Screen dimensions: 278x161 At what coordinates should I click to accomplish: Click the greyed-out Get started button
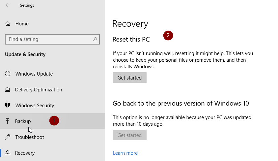[x=129, y=135]
